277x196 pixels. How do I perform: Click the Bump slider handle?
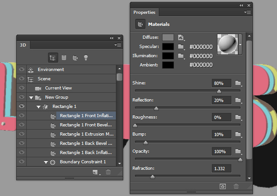coord(145,143)
